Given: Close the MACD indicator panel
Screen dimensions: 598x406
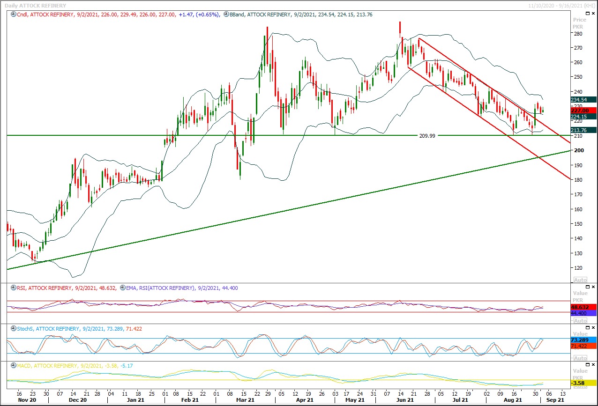Looking at the screenshot, I should tap(593, 364).
